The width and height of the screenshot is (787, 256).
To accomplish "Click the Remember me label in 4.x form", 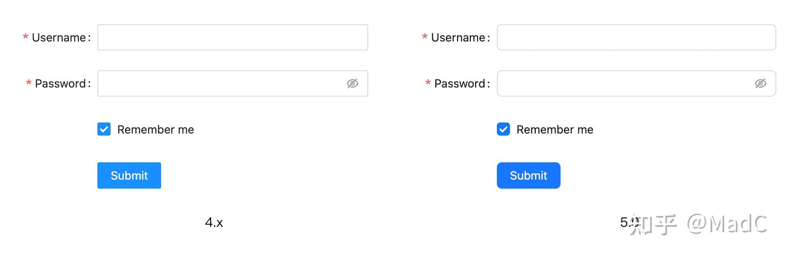I will [155, 129].
